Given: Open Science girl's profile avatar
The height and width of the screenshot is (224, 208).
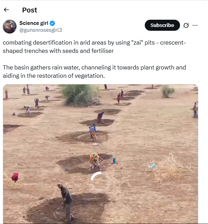Looking at the screenshot, I should [10, 27].
